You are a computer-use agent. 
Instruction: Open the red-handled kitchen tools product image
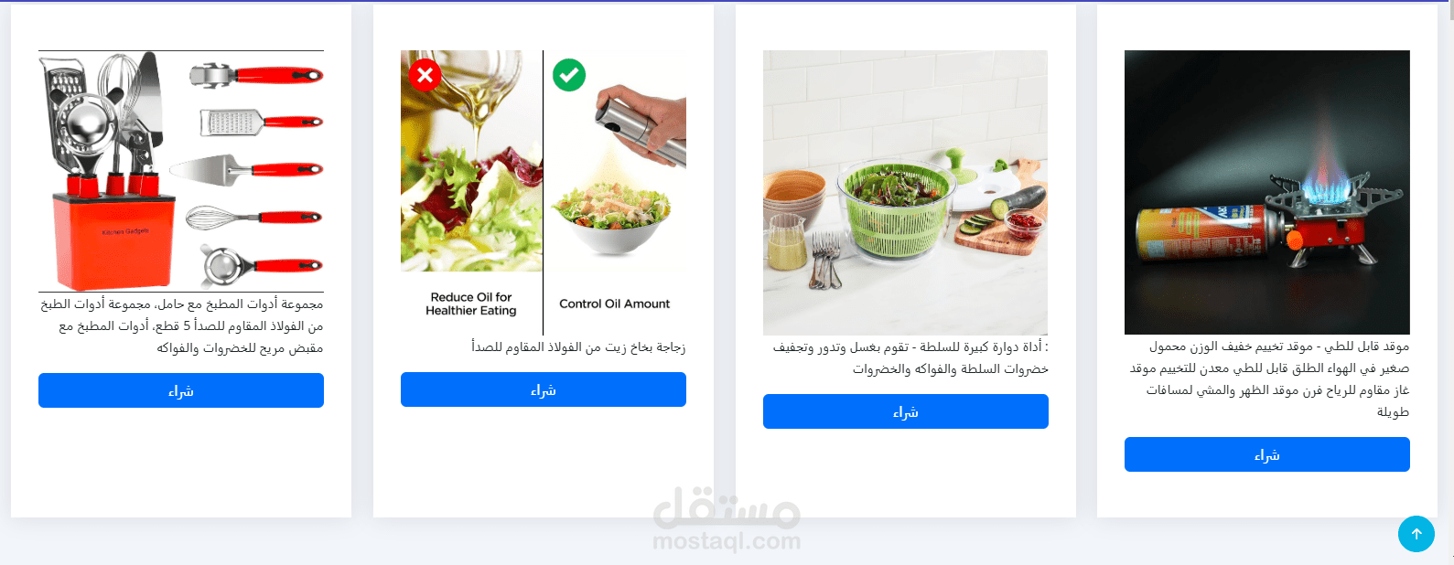(x=181, y=171)
